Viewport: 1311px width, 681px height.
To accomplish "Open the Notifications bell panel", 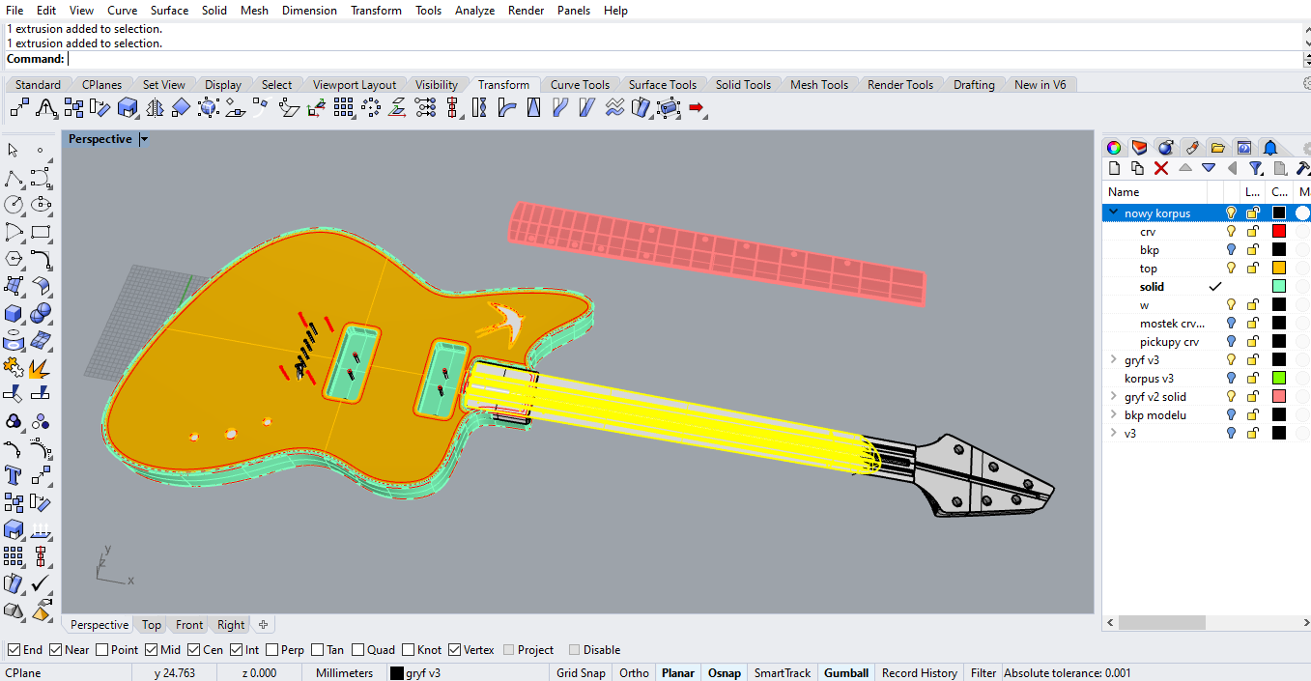I will [x=1269, y=147].
